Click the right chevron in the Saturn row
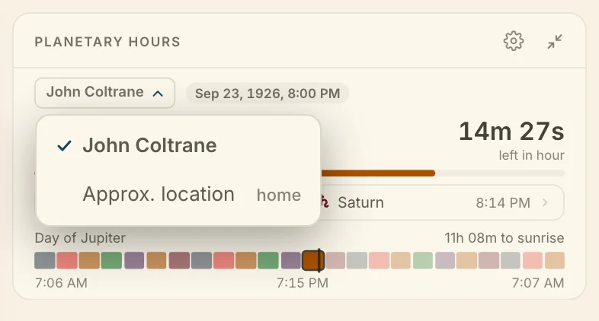 coord(545,202)
